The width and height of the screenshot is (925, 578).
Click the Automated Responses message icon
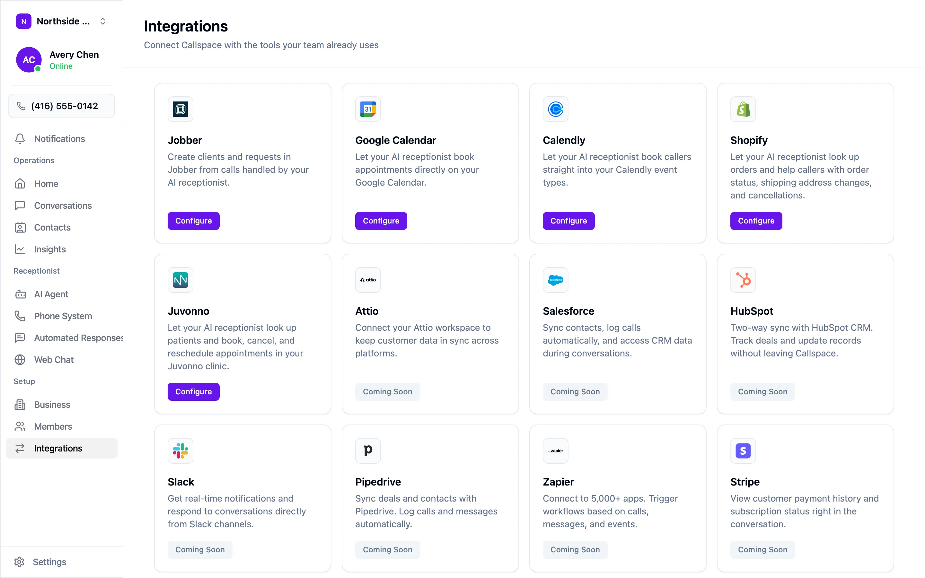pyautogui.click(x=20, y=338)
